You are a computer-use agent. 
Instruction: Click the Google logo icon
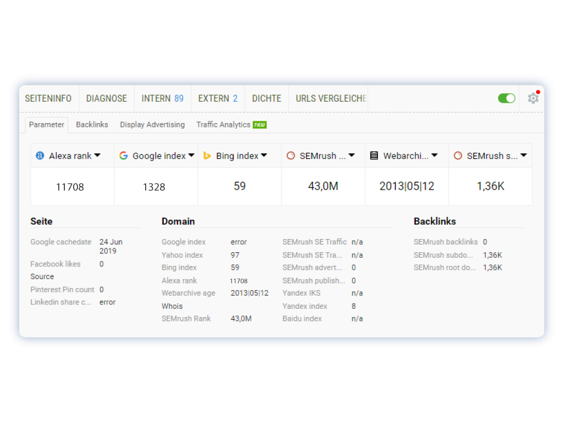124,156
